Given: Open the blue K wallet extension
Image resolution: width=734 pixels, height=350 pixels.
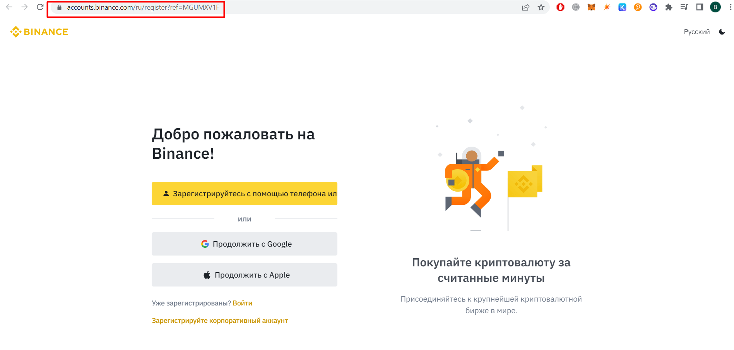Looking at the screenshot, I should [622, 7].
